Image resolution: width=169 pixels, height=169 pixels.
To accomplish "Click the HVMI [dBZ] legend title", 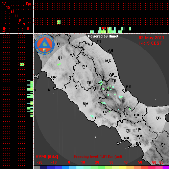I will (x=47, y=156).
